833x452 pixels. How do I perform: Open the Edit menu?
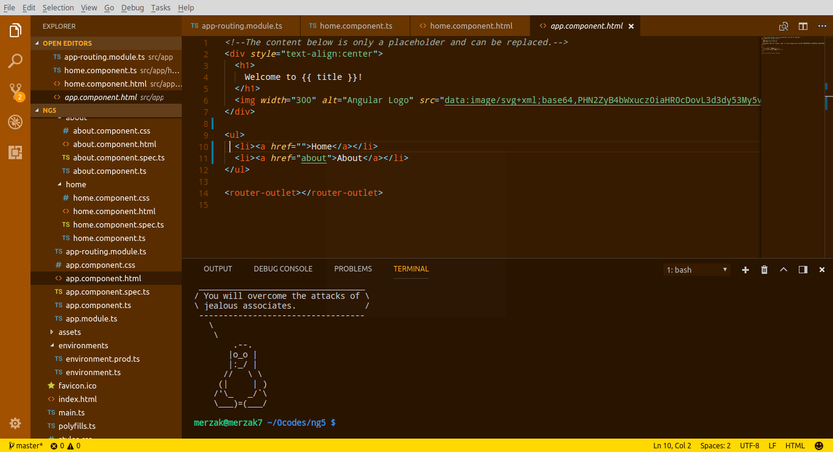point(29,7)
